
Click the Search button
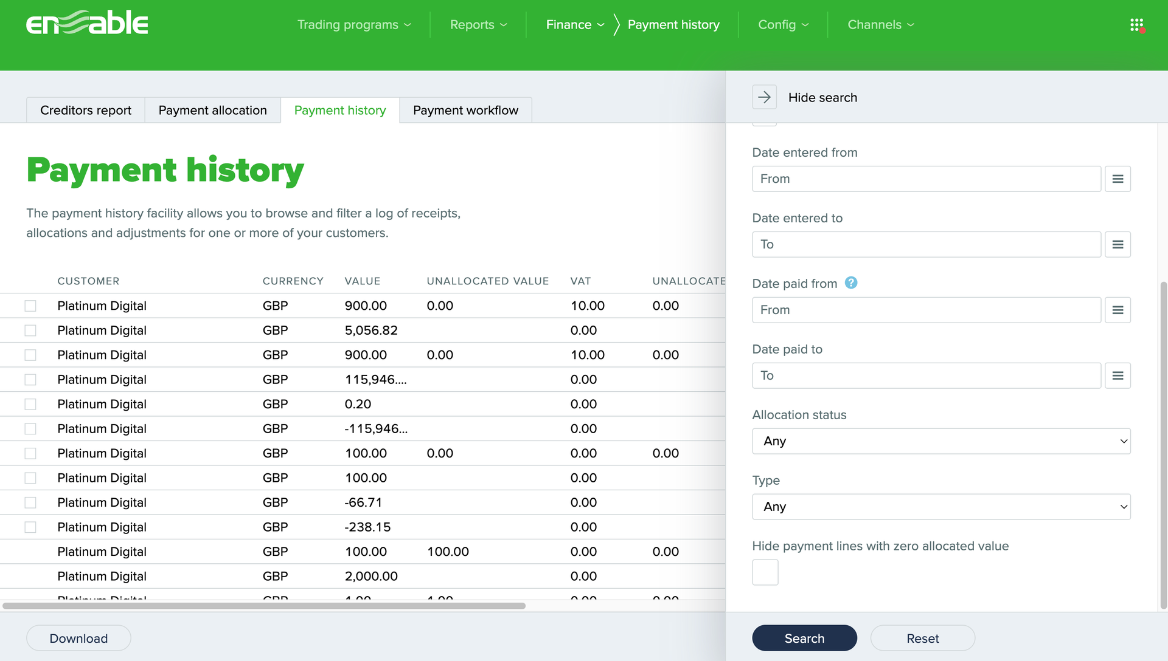coord(804,639)
